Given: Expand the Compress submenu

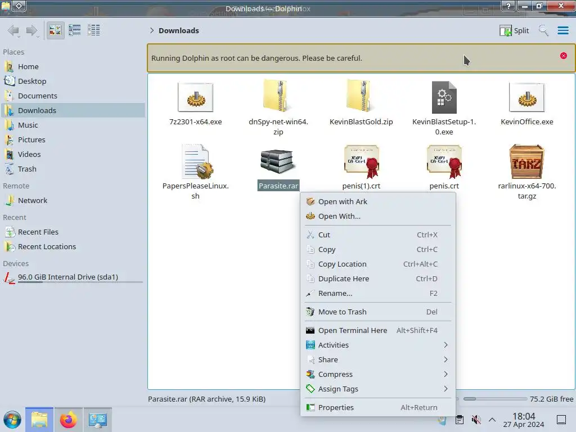Looking at the screenshot, I should [x=378, y=374].
